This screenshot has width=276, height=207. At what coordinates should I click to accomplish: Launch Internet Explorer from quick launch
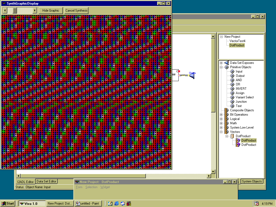pyautogui.click(x=116, y=203)
